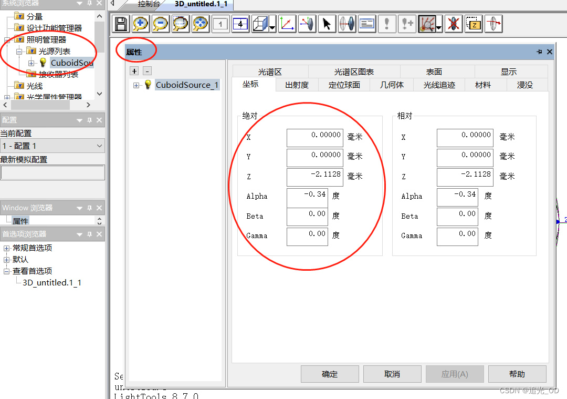Viewport: 567px width, 399px height.
Task: Expand the 常规首选项 node
Action: 6,248
